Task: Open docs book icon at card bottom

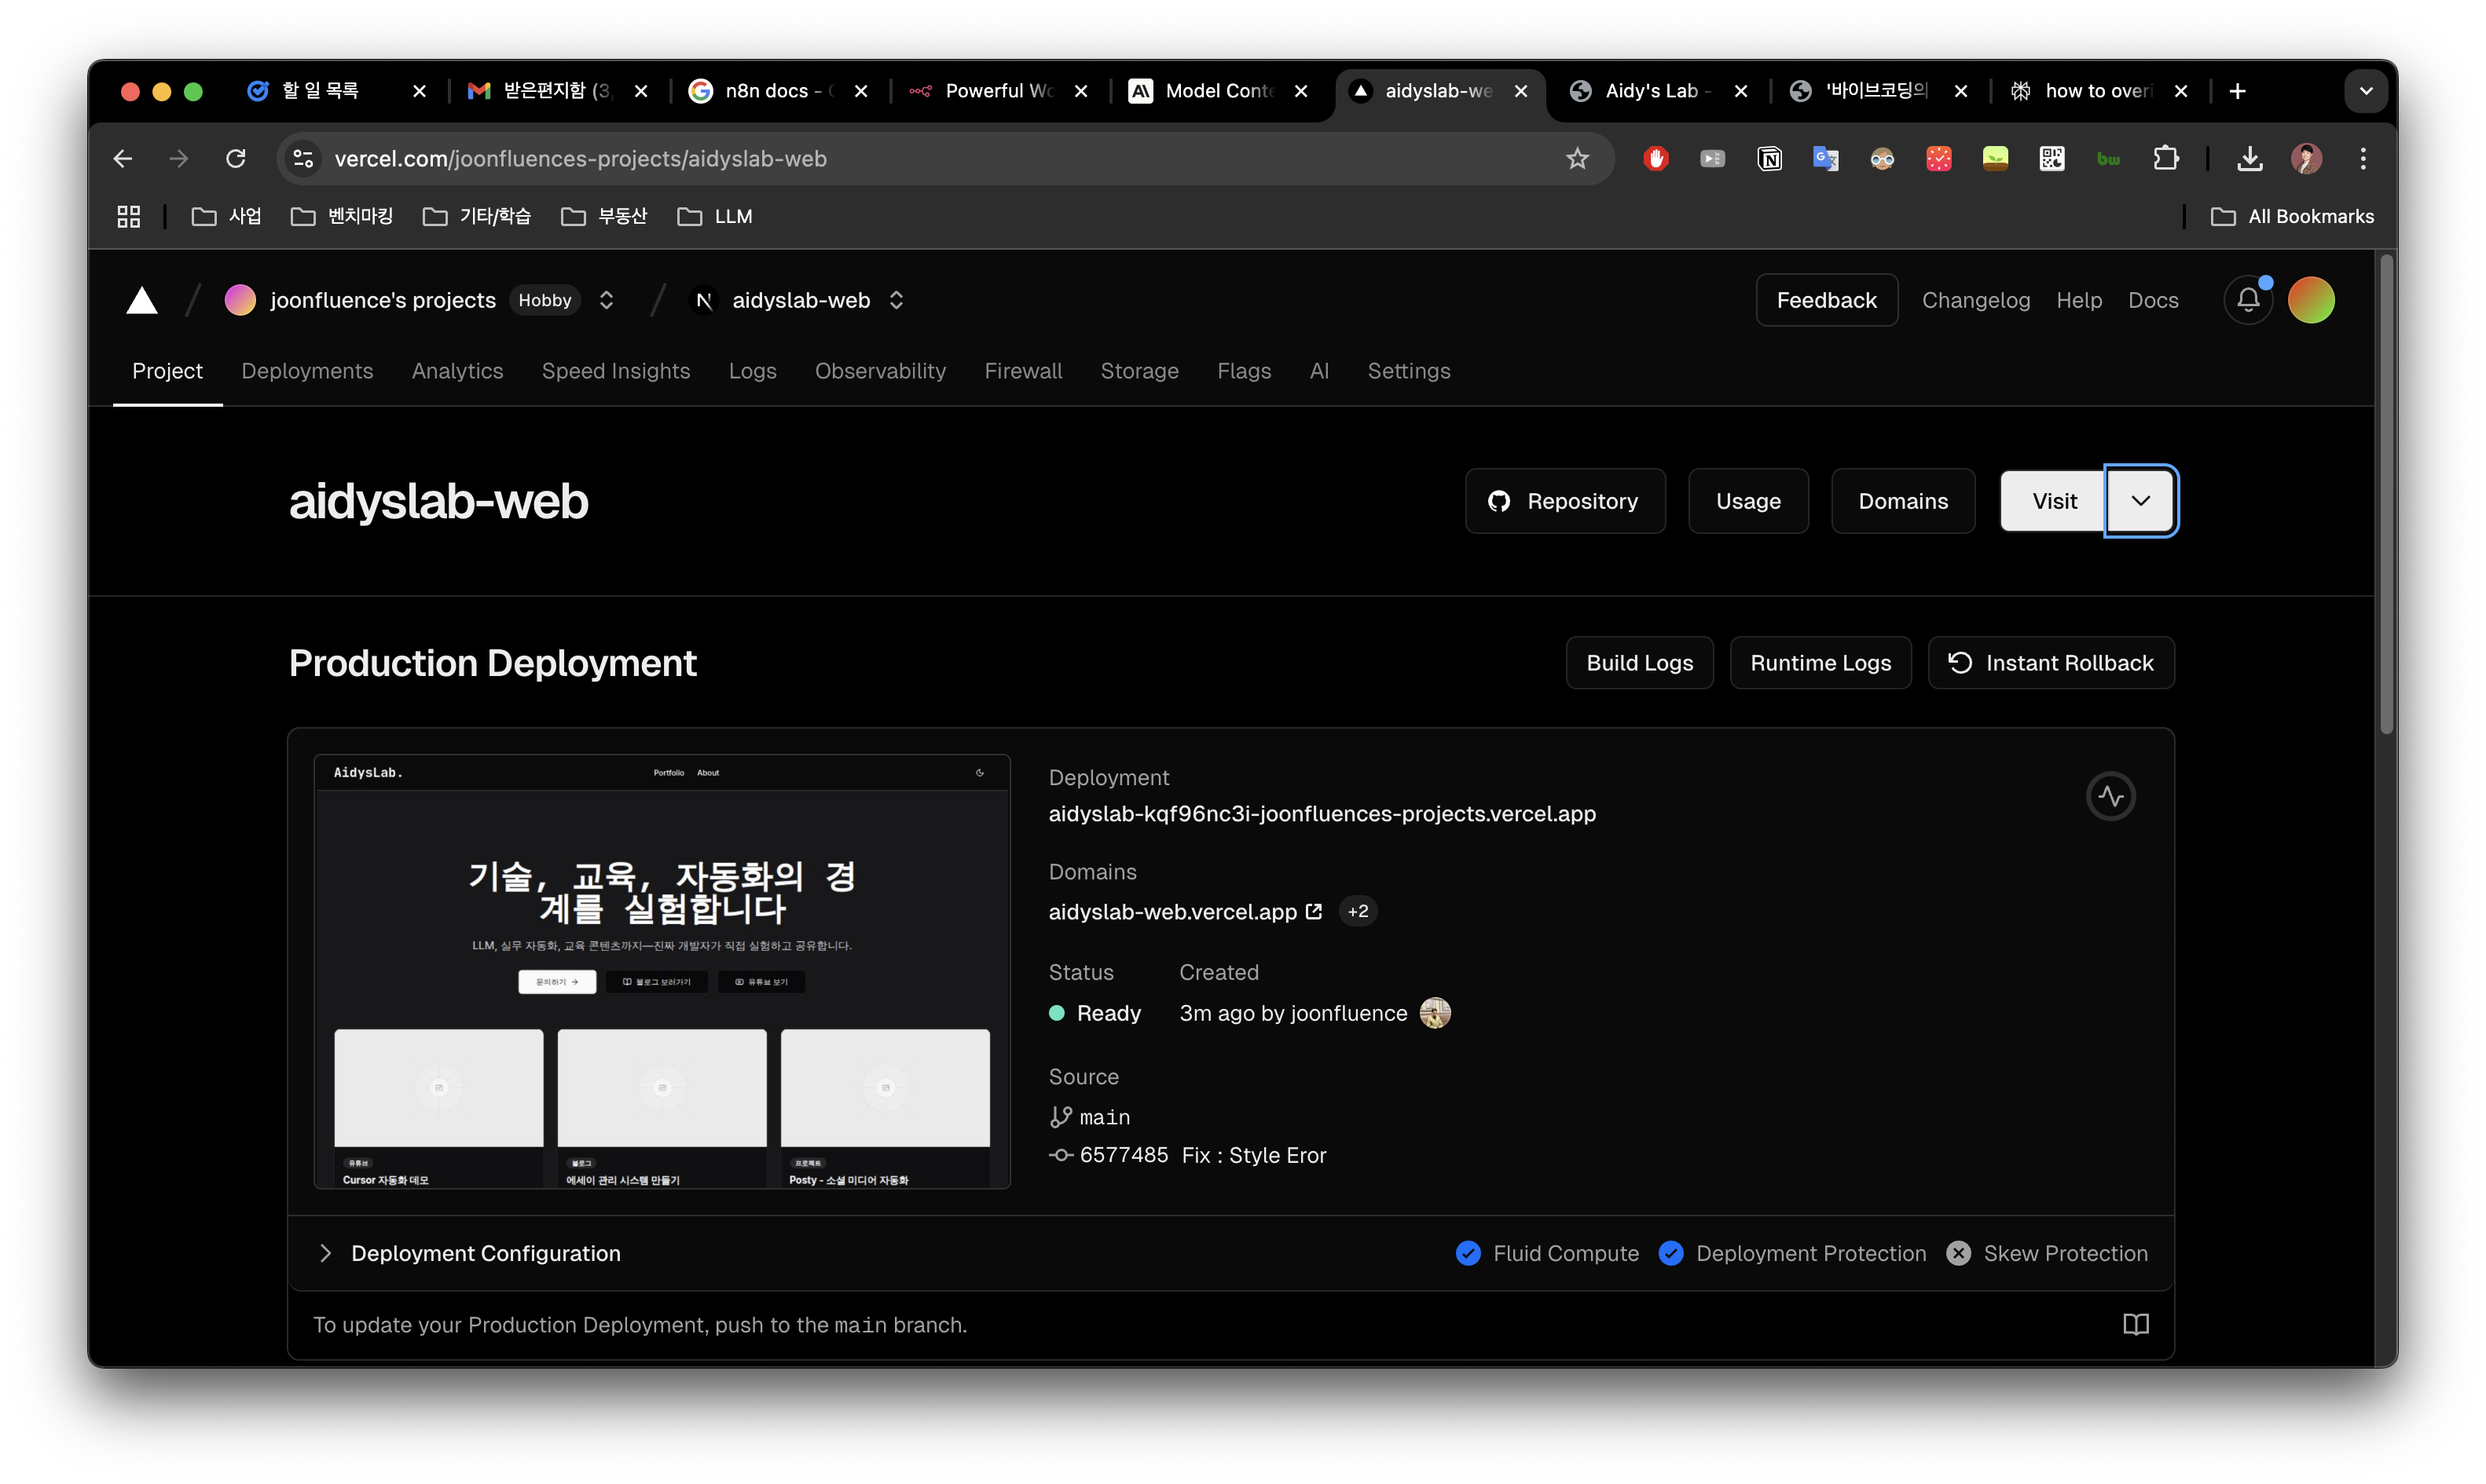Action: point(2136,1324)
